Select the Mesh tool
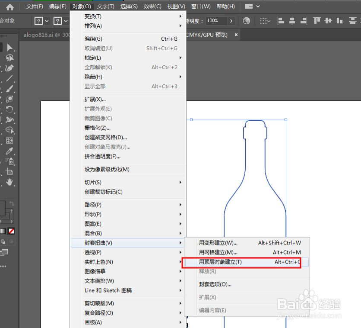361x328 pixels. click(x=9, y=141)
